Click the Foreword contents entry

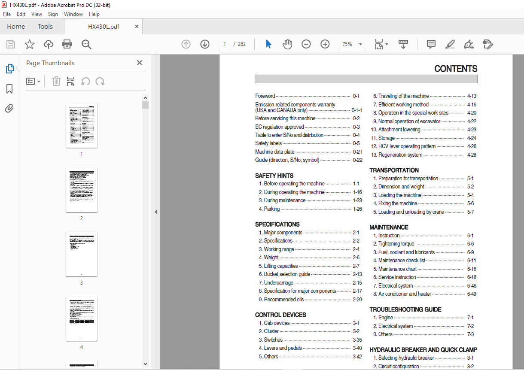308,96
